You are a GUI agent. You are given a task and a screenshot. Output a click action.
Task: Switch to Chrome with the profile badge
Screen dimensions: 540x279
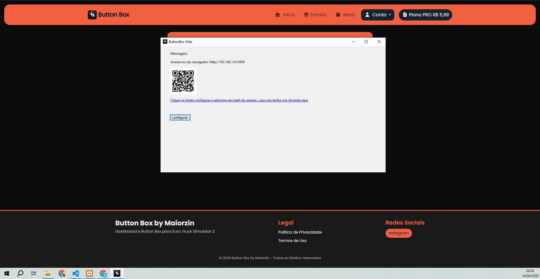pyautogui.click(x=103, y=273)
